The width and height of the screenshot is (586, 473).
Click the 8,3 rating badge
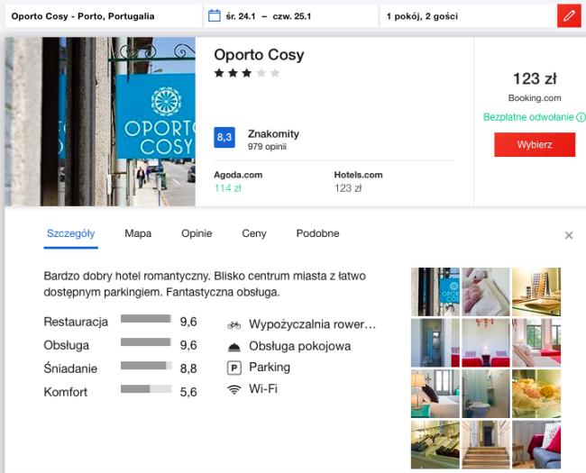pyautogui.click(x=224, y=137)
